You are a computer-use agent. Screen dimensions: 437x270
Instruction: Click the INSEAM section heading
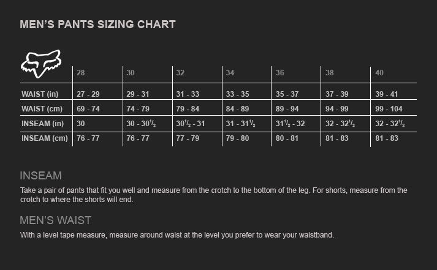point(40,176)
